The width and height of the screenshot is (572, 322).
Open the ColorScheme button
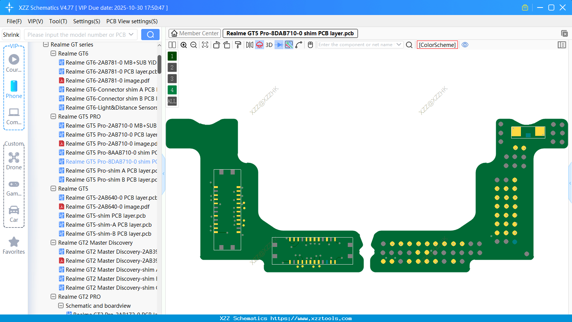[437, 45]
